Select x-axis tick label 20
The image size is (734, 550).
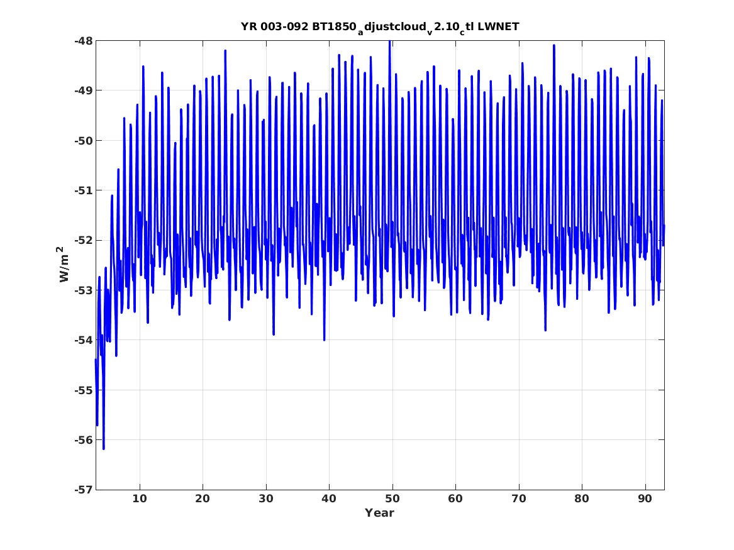[x=203, y=498]
